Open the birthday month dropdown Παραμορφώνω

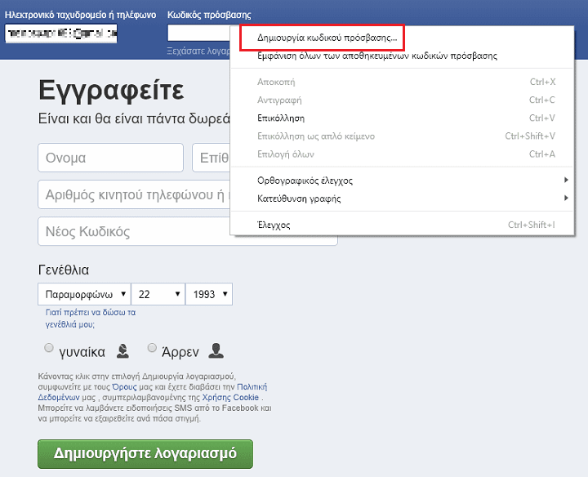pos(84,294)
